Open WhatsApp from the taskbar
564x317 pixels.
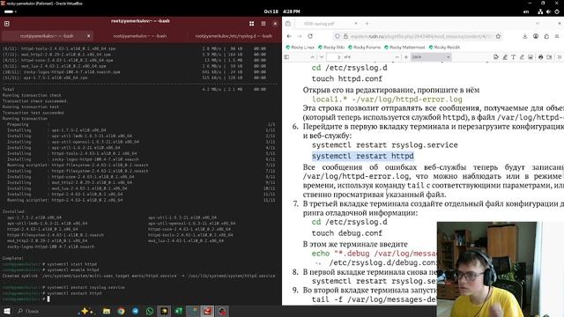(x=150, y=311)
